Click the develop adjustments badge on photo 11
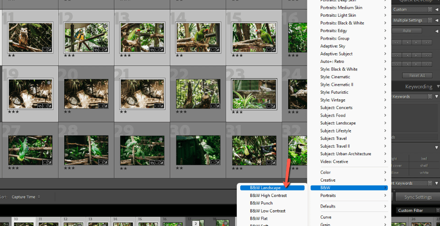440x226 pixels. [x=49, y=50]
